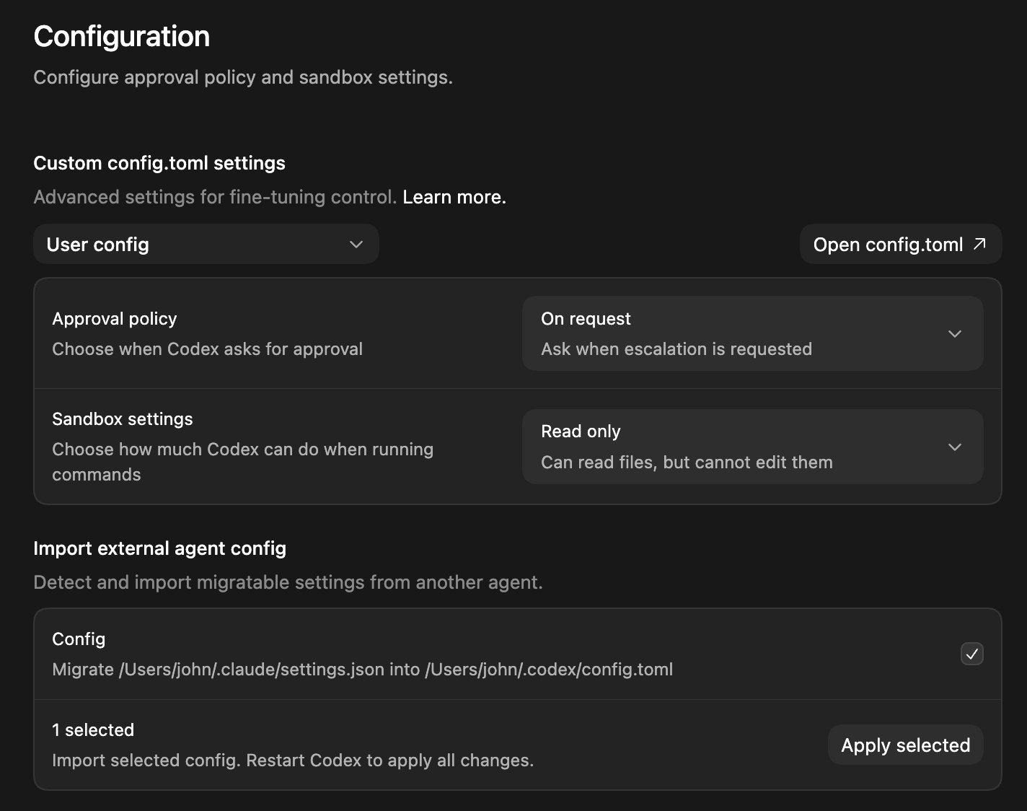Click the Configuration page heading
This screenshot has width=1027, height=811.
122,37
